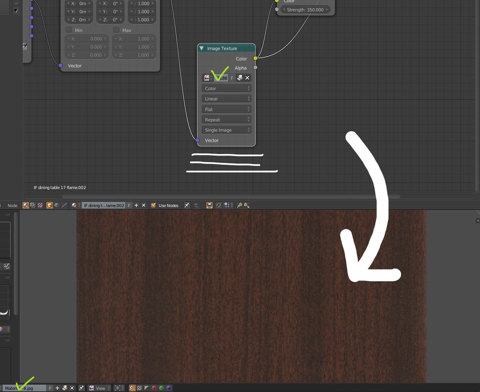Toggle fake user F in Image Texture node

point(232,78)
